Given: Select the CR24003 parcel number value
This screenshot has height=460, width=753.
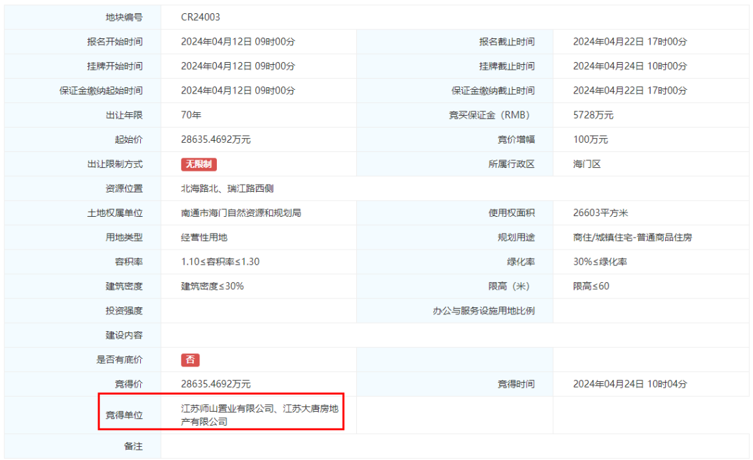Looking at the screenshot, I should point(200,17).
